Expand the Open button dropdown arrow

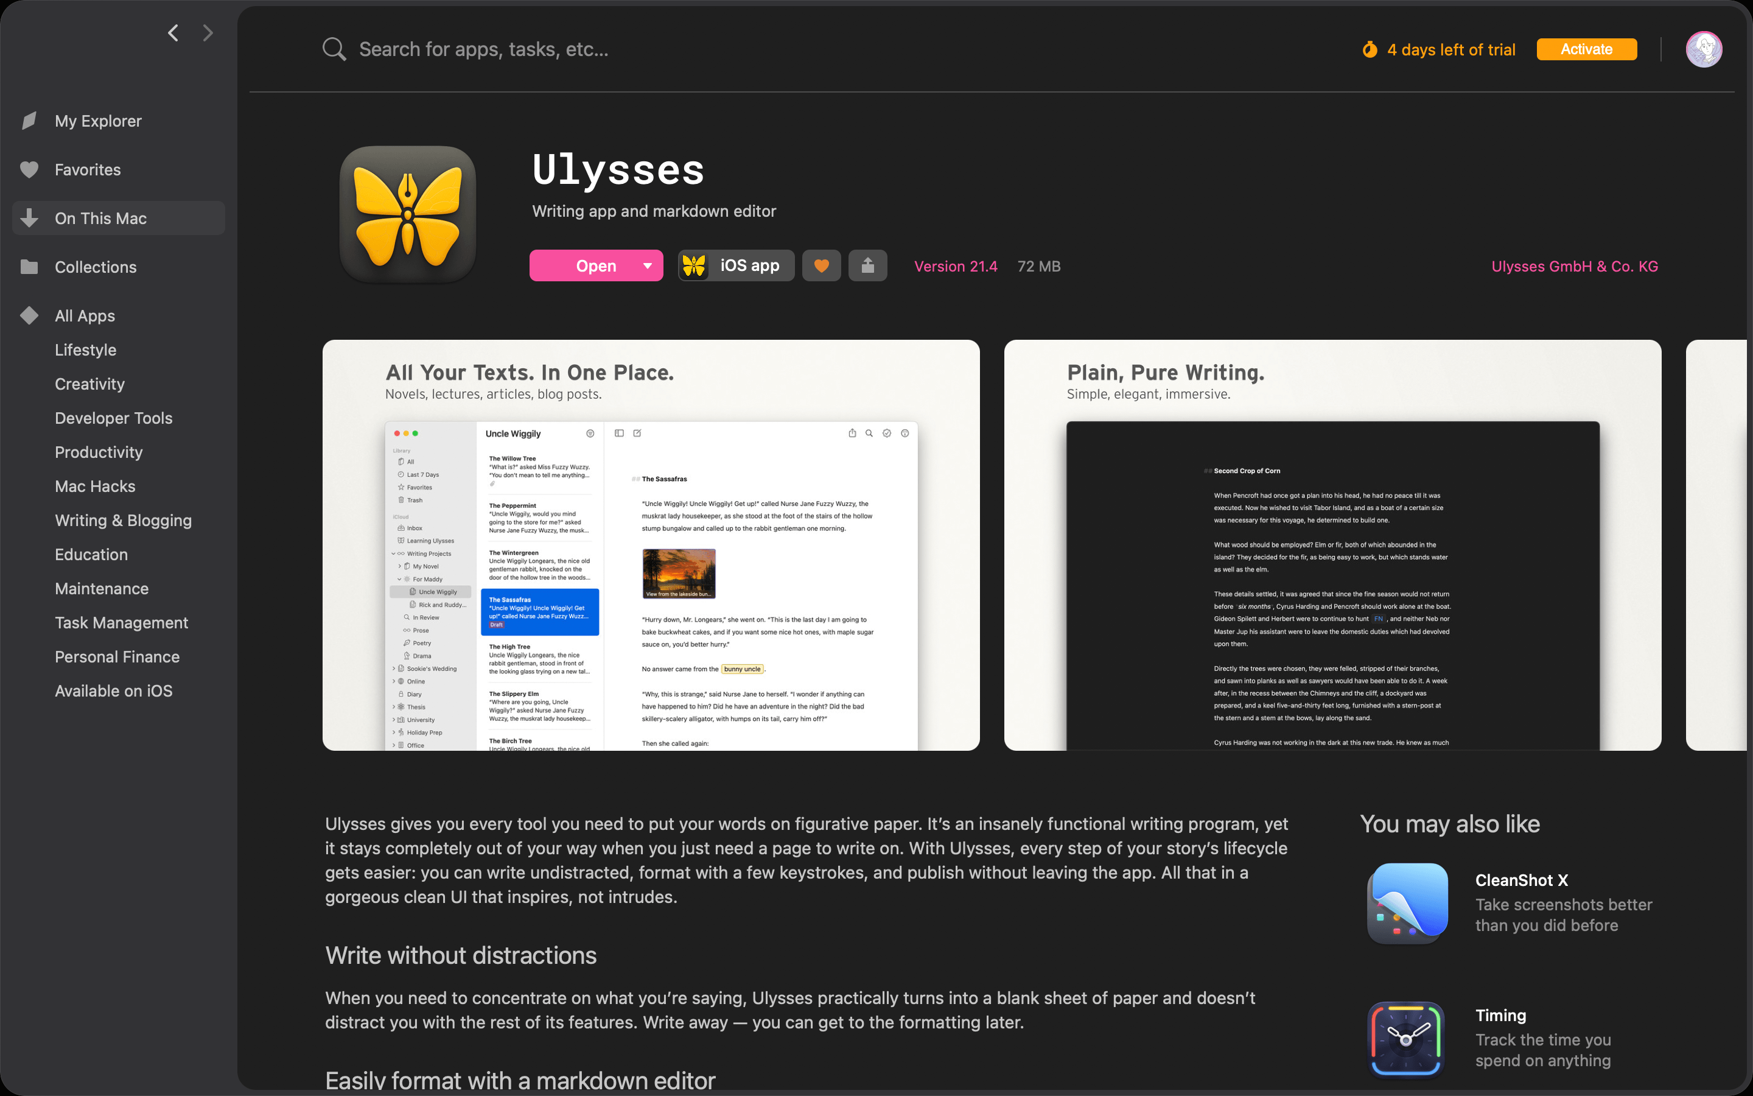click(x=648, y=266)
